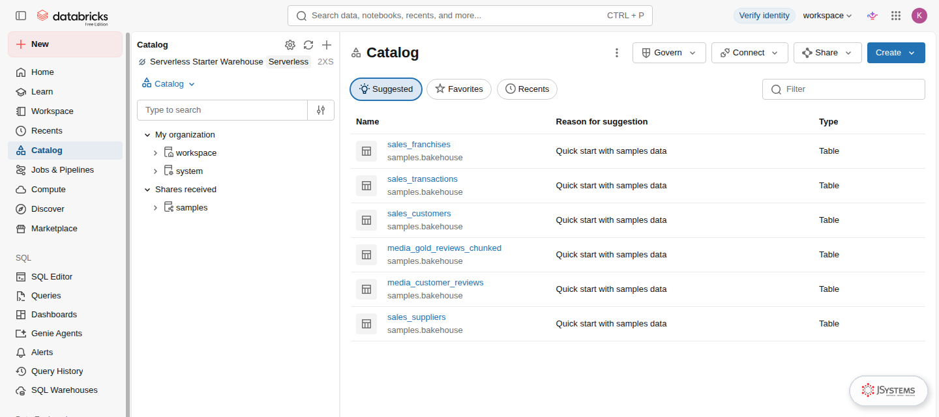Click the sales_franchises table icon
939x417 pixels.
click(366, 151)
